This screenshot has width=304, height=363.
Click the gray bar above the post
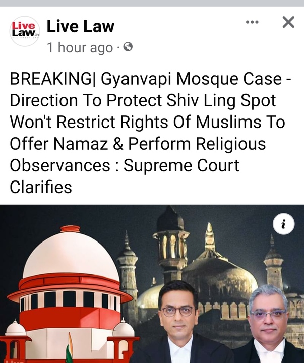[x=152, y=3]
